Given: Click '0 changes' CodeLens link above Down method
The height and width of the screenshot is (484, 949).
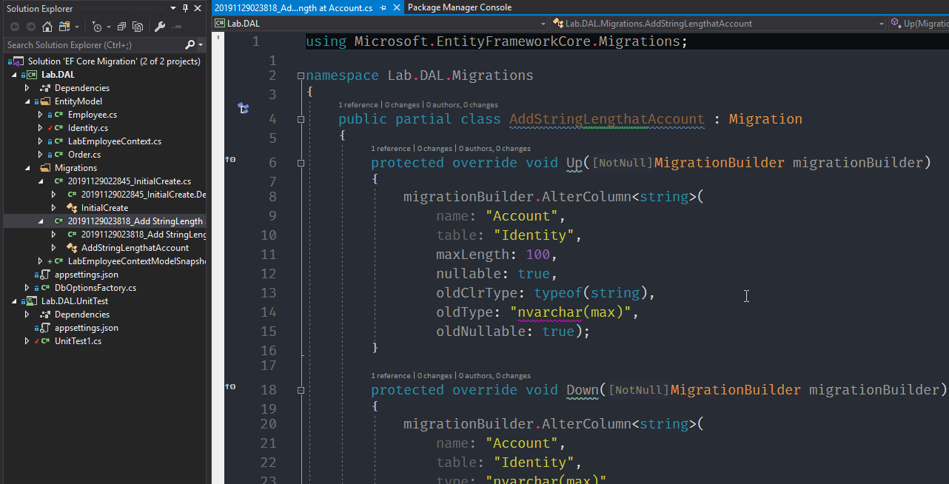Looking at the screenshot, I should [x=436, y=375].
